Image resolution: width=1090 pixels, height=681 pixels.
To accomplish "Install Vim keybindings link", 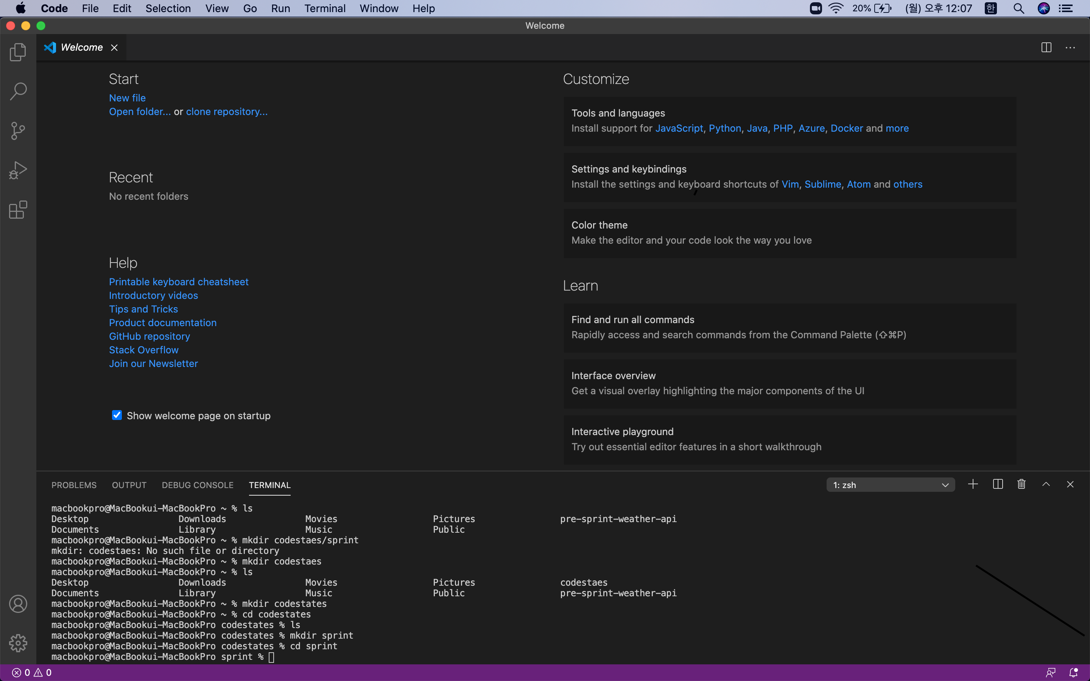I will [x=790, y=184].
